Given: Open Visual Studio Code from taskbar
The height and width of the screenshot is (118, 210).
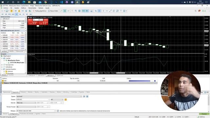Looking at the screenshot, I should click(61, 2).
